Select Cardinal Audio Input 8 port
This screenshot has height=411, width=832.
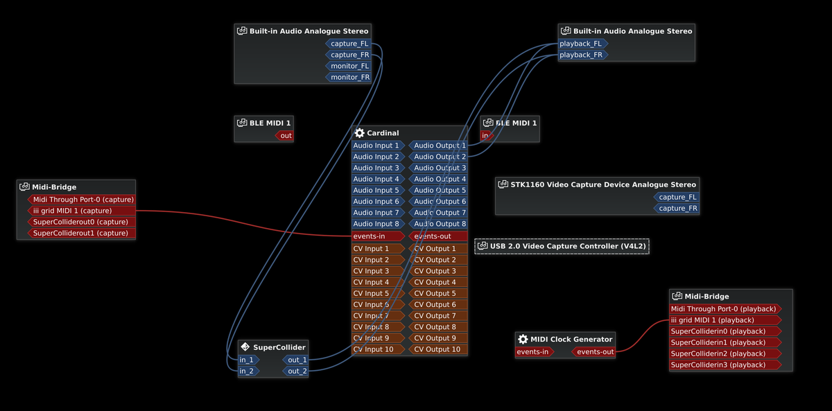coord(379,223)
